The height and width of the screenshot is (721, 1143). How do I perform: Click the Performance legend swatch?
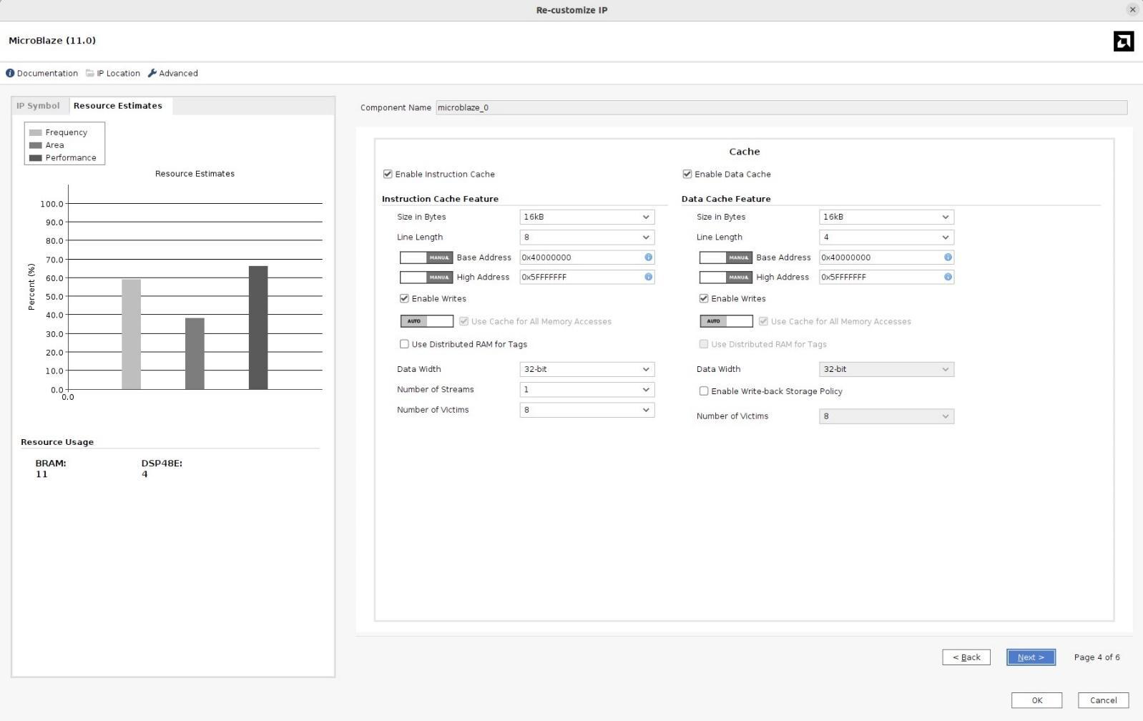[36, 158]
